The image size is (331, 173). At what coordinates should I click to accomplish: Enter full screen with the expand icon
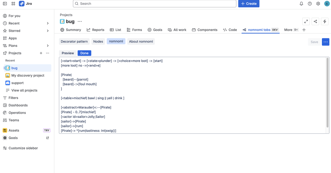coord(306,21)
